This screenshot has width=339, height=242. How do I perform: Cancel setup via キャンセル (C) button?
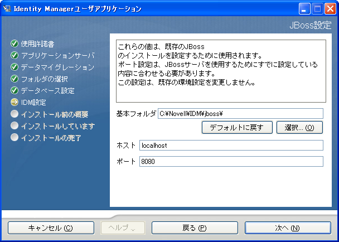[x=51, y=228]
